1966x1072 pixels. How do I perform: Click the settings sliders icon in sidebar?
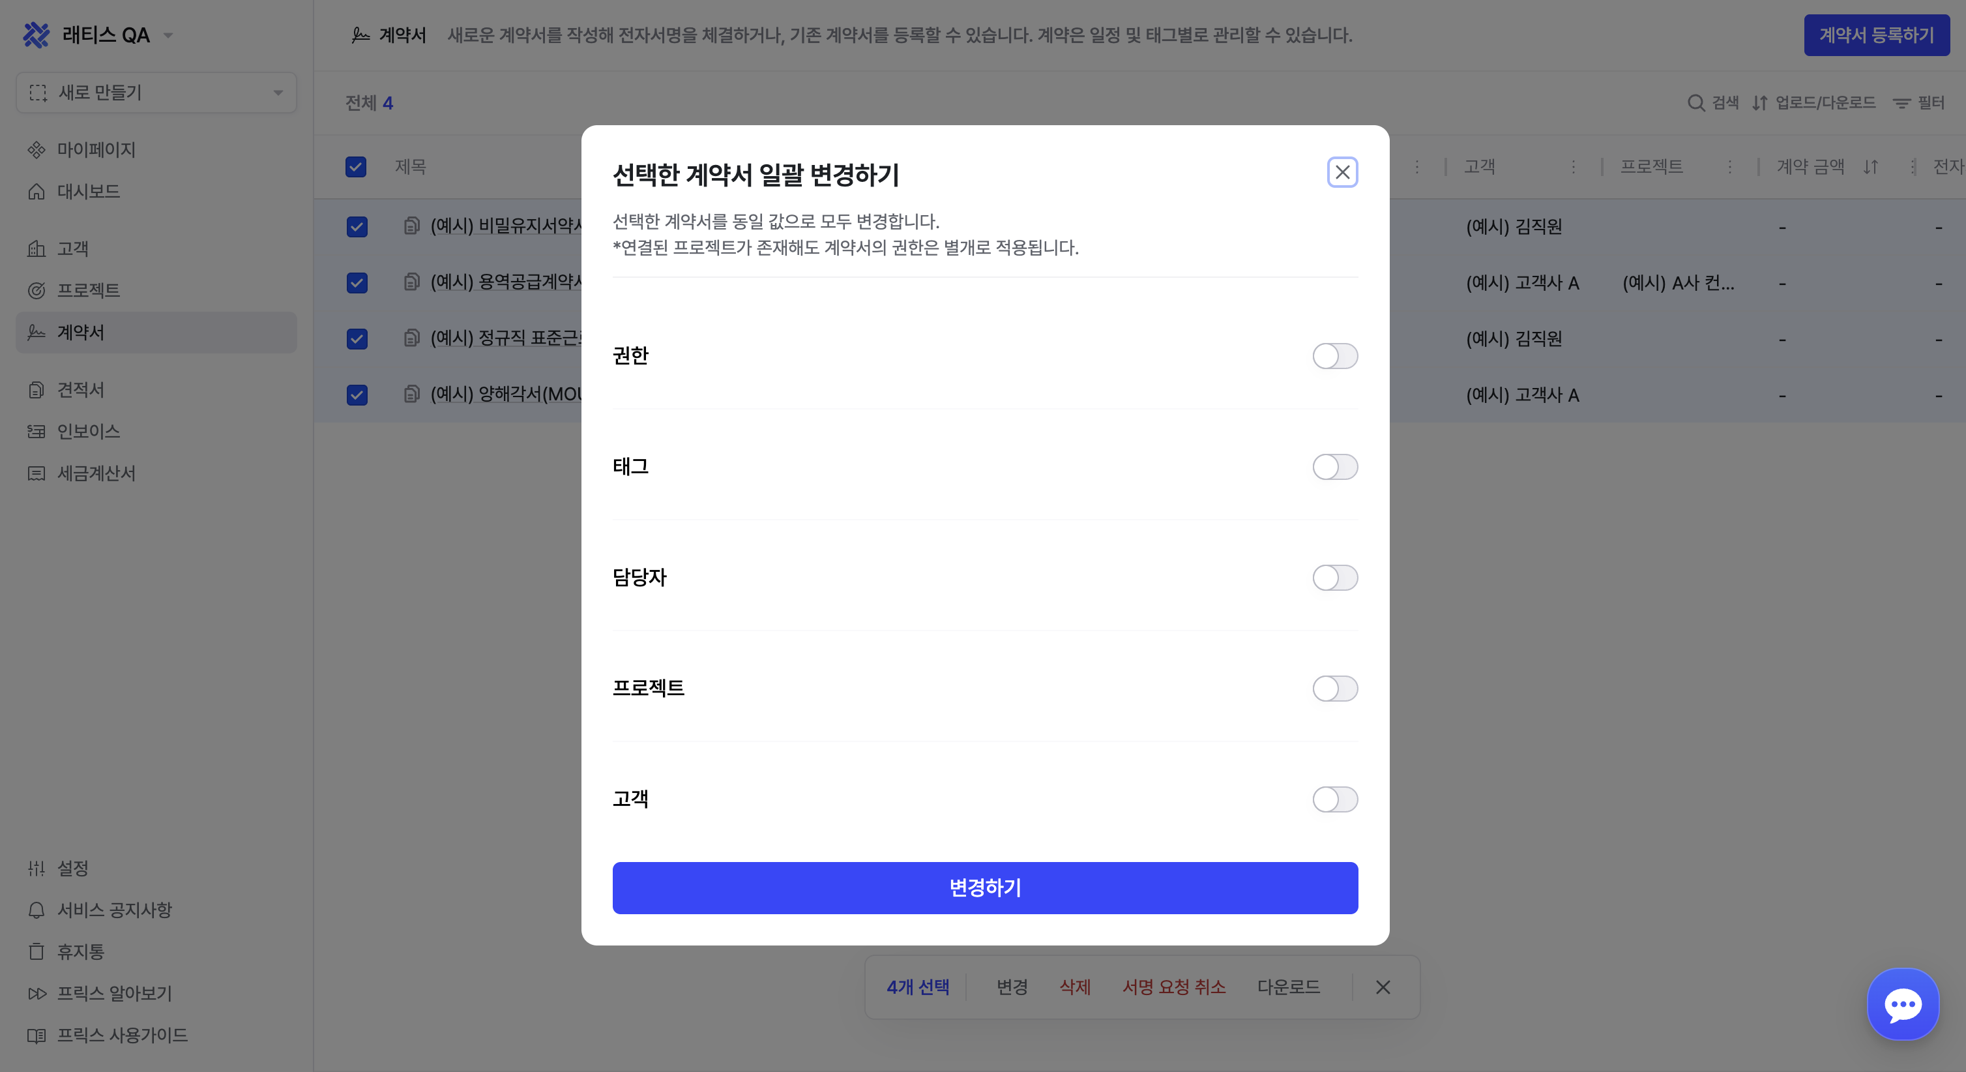pos(36,868)
